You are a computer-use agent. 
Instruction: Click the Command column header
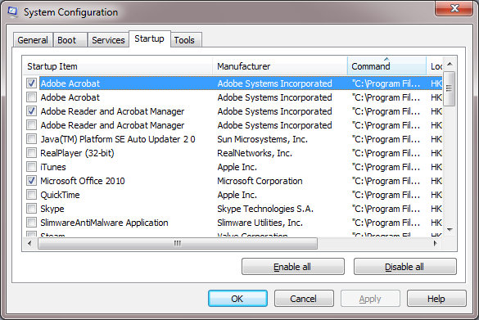coord(386,66)
